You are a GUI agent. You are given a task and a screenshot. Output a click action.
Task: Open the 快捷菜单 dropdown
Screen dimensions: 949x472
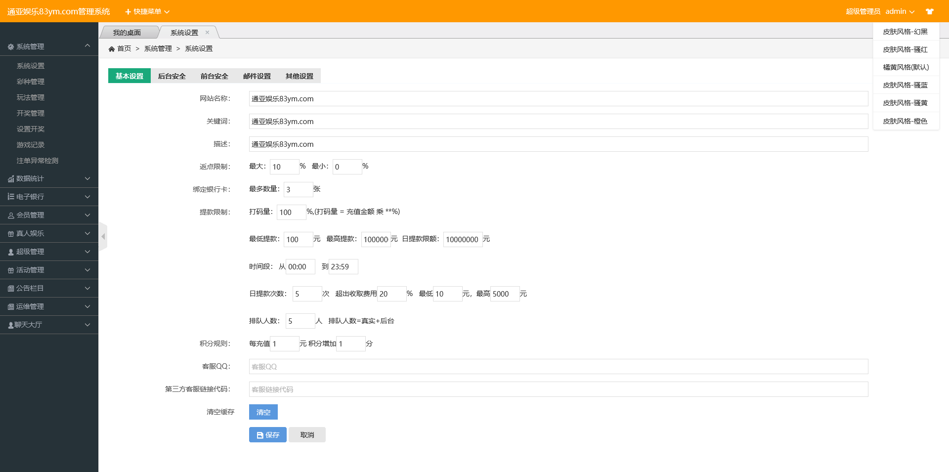(x=147, y=11)
